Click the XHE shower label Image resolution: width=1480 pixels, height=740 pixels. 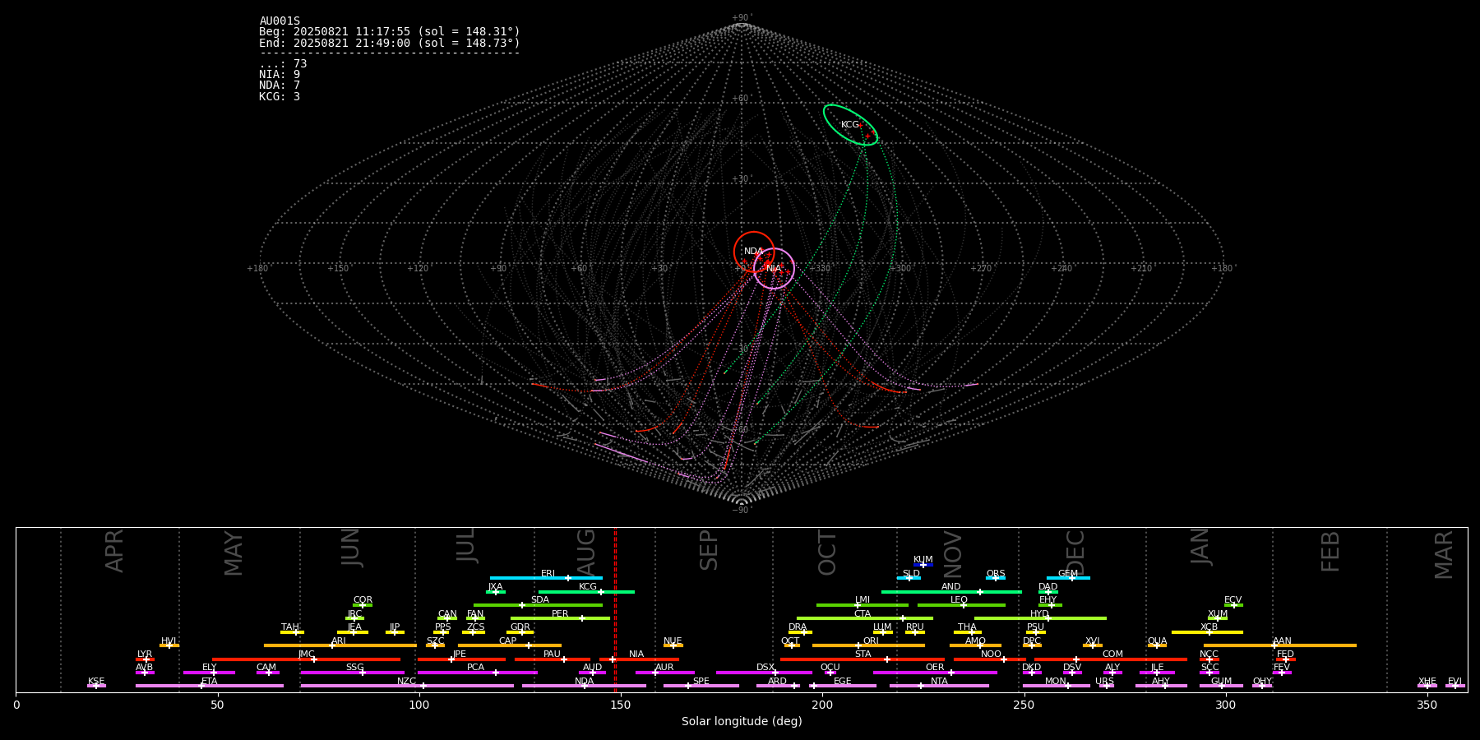[x=1427, y=682]
